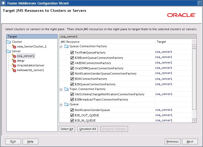Viewport: 203px width, 147px height.
Task: Select OracleAdminServer in the Target tree
Action: [x=31, y=65]
